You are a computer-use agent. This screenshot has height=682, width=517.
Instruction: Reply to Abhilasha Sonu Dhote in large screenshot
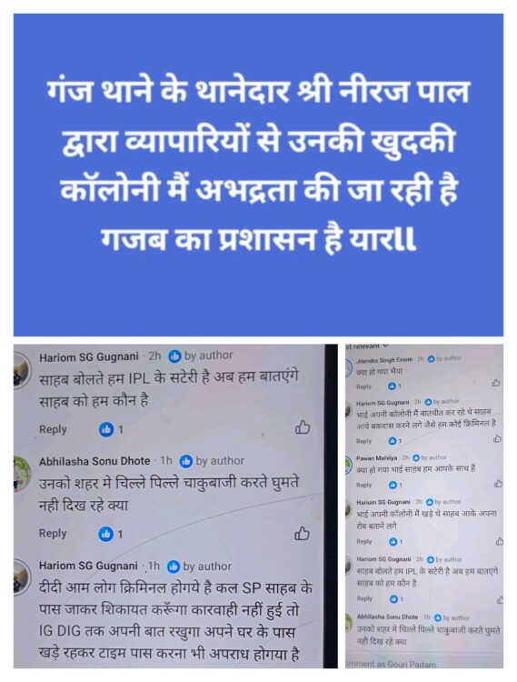[53, 533]
